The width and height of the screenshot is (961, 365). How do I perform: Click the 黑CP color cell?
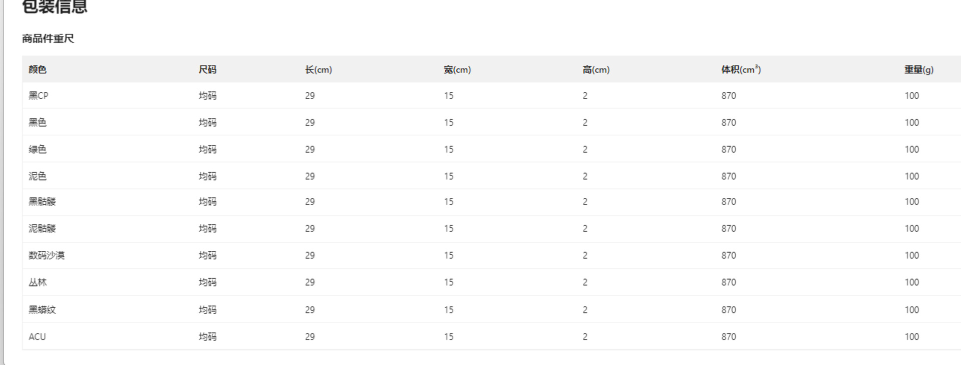click(x=39, y=95)
